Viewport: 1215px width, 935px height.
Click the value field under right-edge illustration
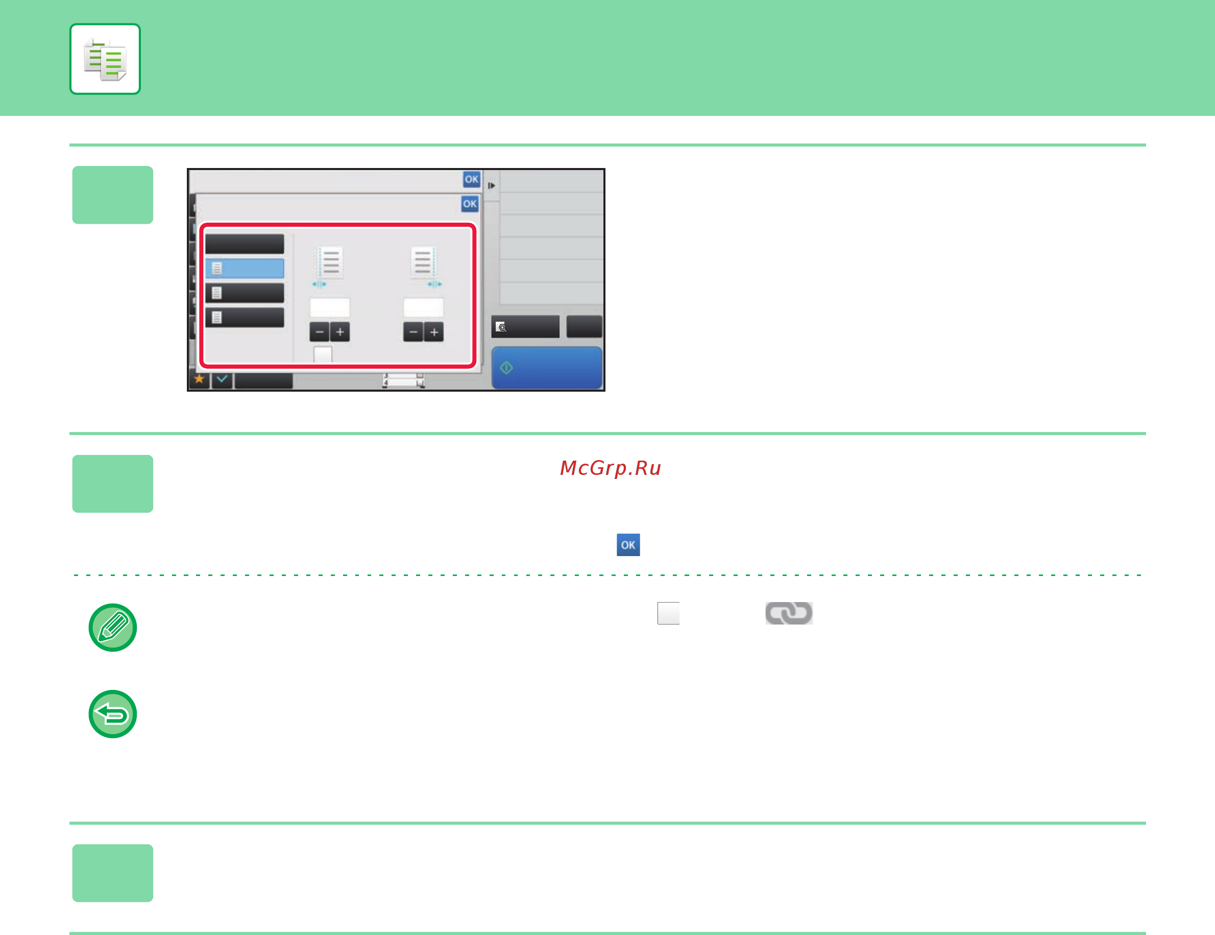pos(423,307)
